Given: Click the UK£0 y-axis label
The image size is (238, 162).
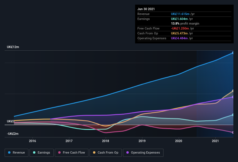Looking at the screenshot, I should [11, 121].
